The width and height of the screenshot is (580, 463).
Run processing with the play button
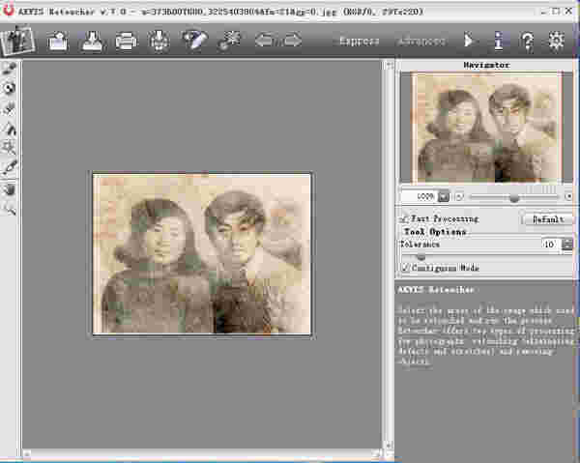[x=469, y=42]
